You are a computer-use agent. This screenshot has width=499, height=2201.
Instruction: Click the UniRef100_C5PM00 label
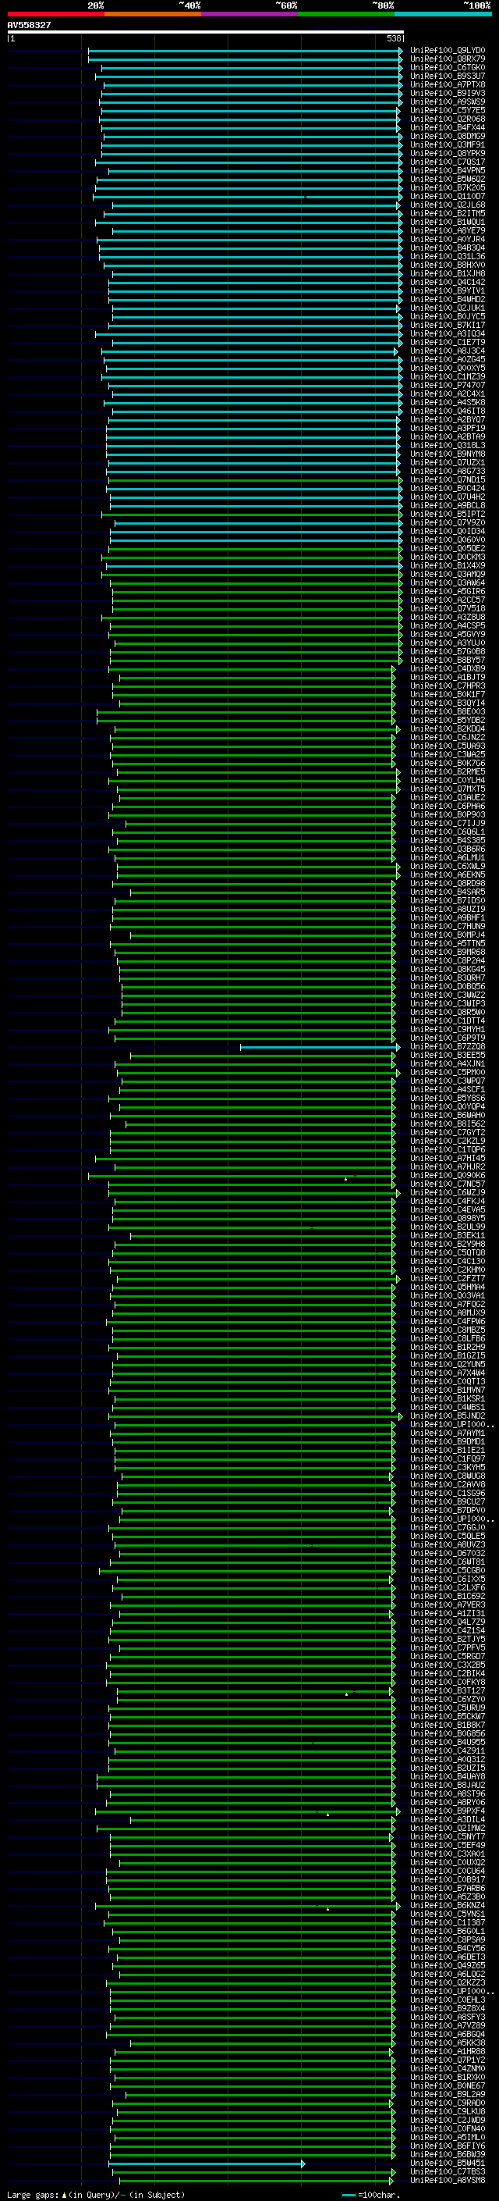pyautogui.click(x=448, y=1072)
